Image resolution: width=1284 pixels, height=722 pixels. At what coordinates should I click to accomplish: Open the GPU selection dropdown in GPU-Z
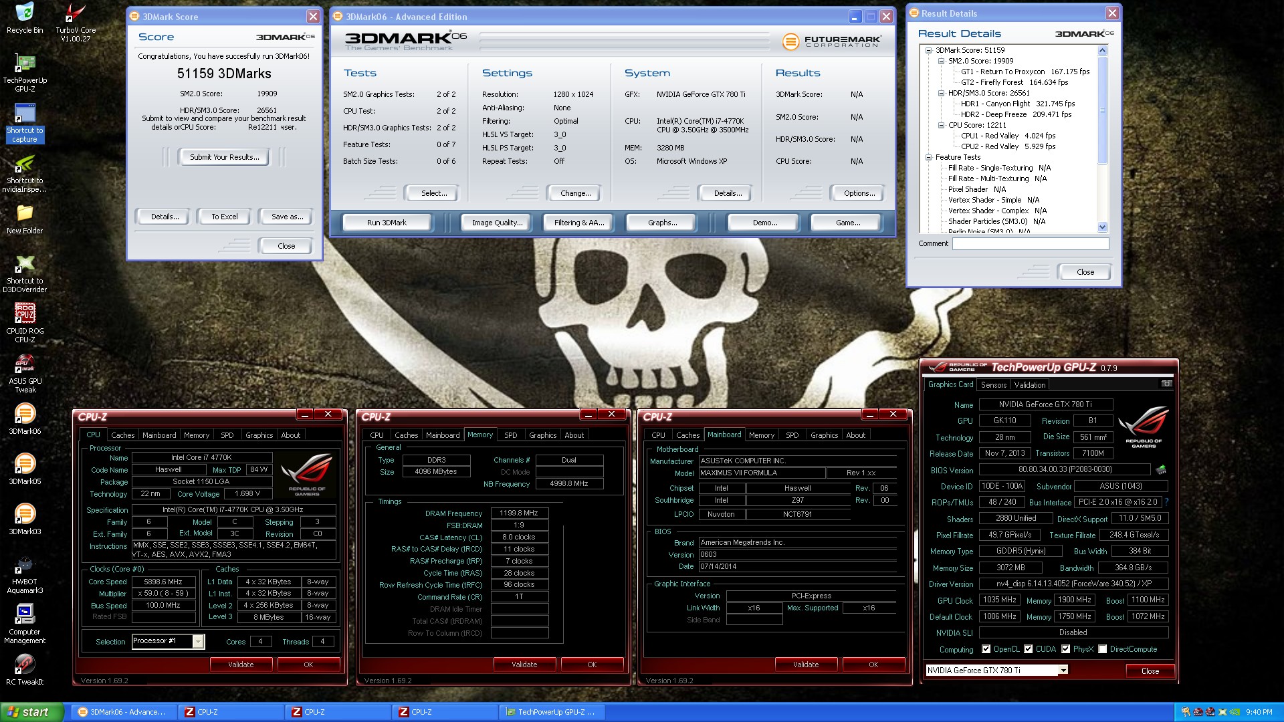[1063, 670]
